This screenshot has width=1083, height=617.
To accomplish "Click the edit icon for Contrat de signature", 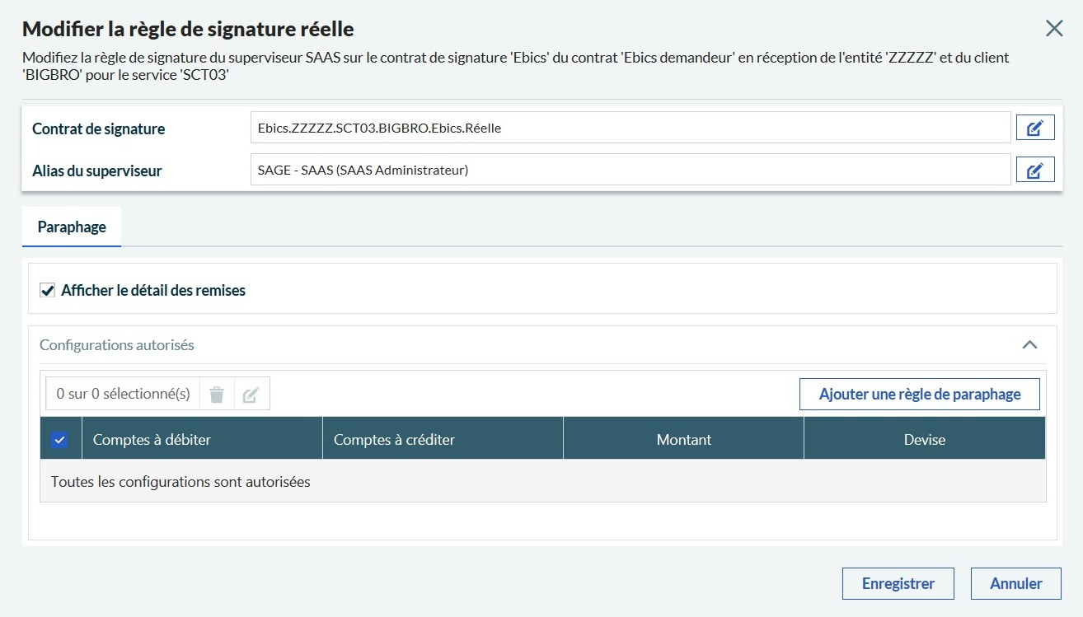I will [x=1035, y=128].
